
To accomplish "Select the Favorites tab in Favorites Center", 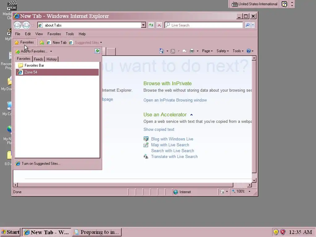I will [23, 59].
